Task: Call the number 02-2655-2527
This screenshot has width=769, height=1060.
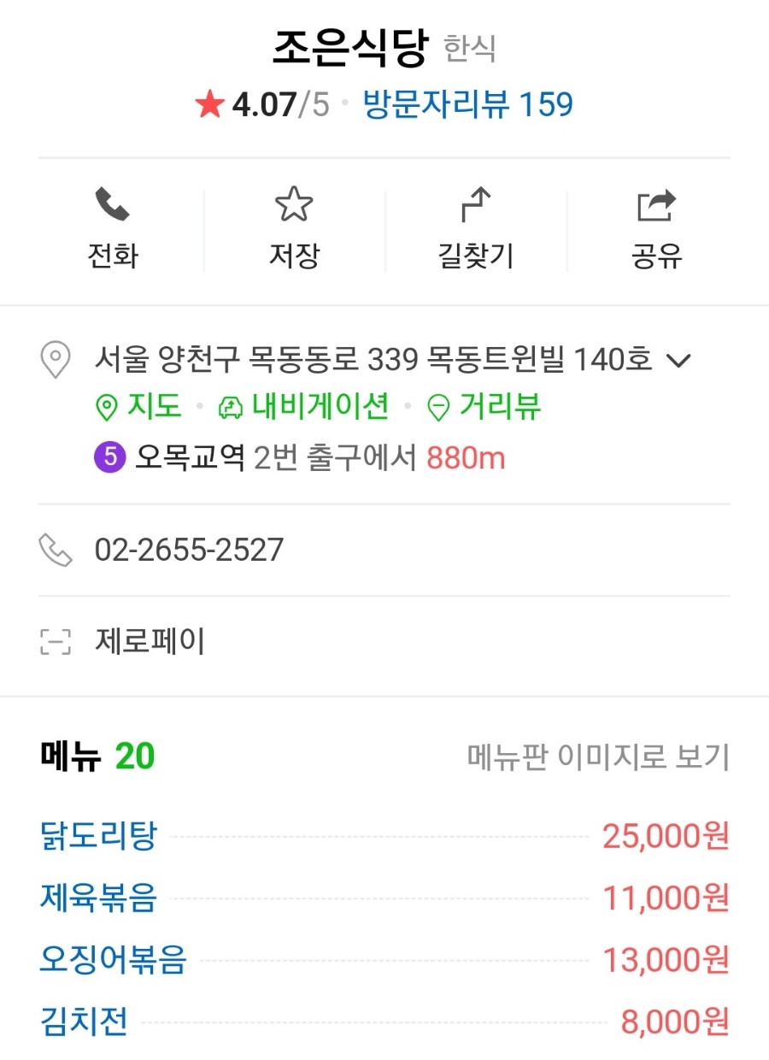Action: pos(189,550)
